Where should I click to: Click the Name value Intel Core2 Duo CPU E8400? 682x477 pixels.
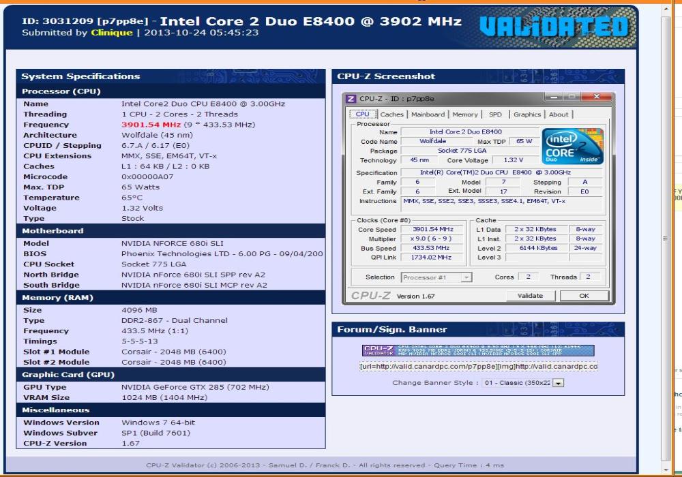[203, 104]
